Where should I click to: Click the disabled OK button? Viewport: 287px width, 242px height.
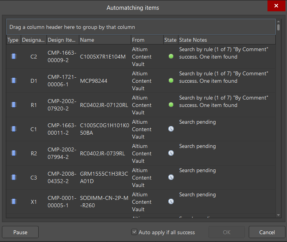(x=226, y=232)
